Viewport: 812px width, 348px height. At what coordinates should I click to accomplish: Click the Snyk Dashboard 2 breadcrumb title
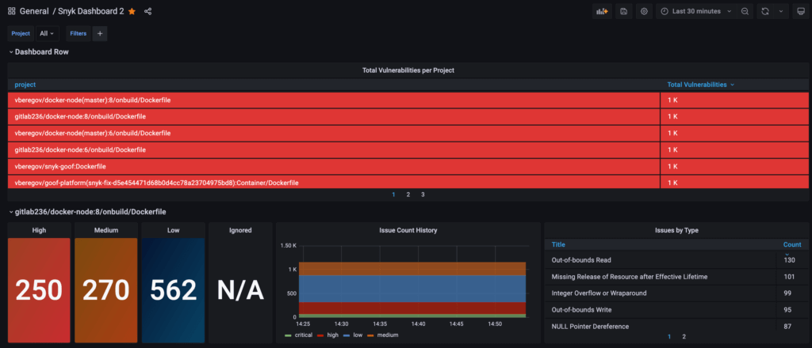point(91,11)
